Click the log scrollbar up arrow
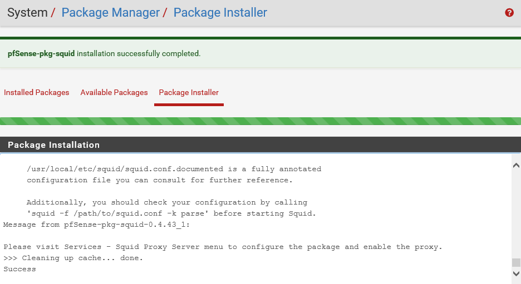Screen dimensions: 521x284 (x=515, y=165)
